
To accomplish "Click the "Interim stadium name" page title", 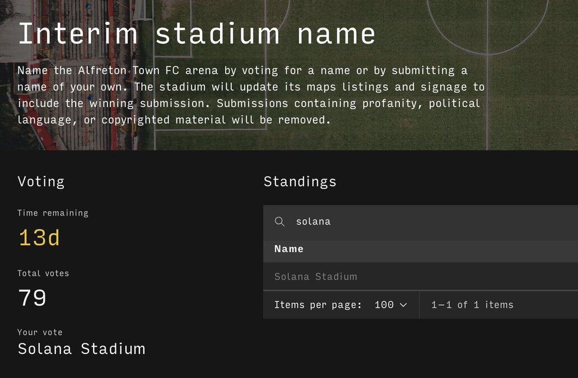I will pyautogui.click(x=197, y=34).
